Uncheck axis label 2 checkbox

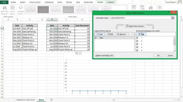(137, 41)
